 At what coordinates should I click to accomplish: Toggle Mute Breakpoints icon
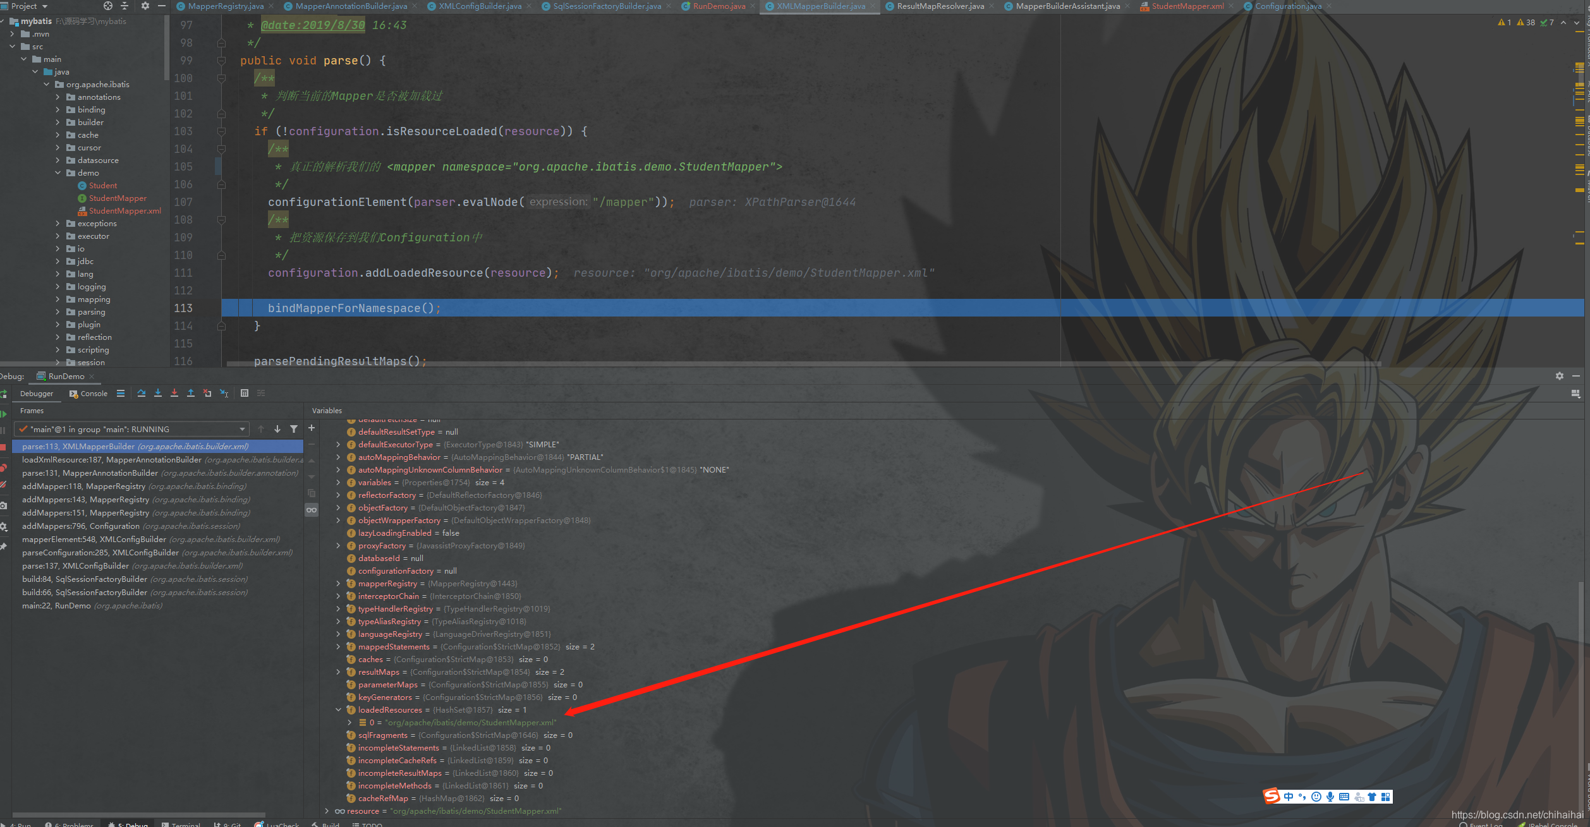click(3, 485)
